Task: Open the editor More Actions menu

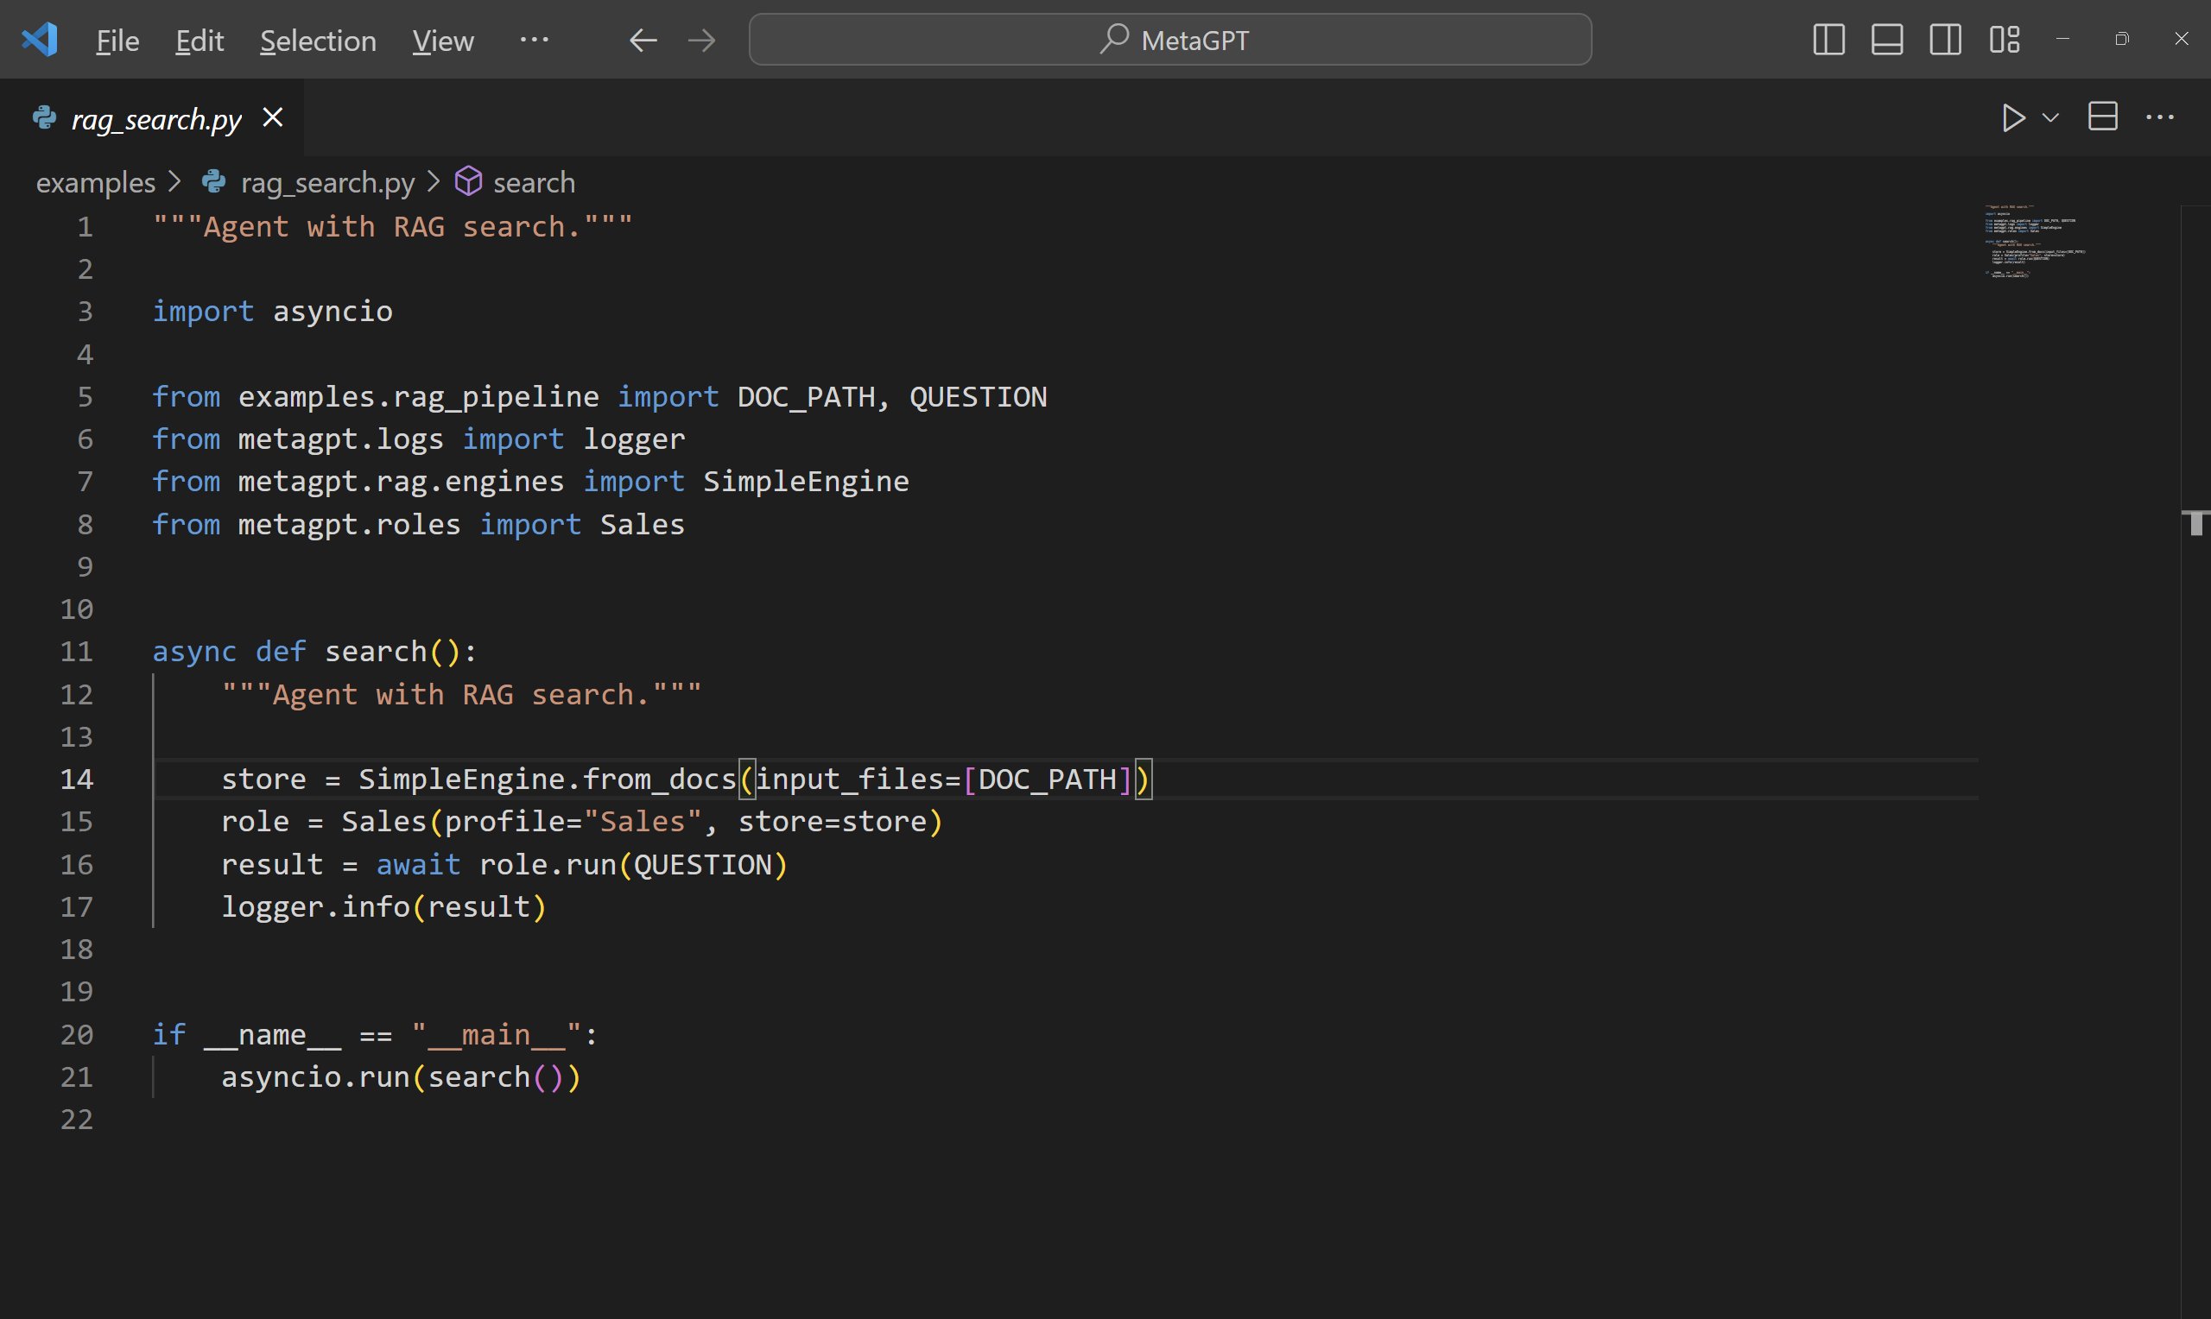Action: coord(2160,117)
